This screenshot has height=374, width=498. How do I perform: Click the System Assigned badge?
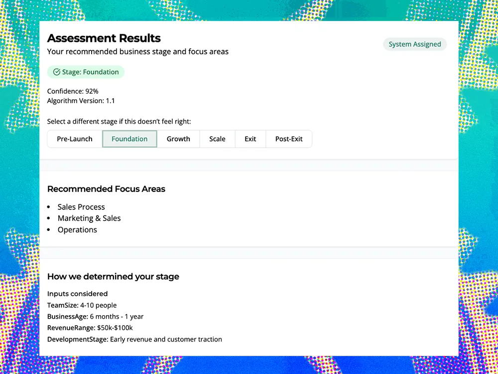point(415,44)
